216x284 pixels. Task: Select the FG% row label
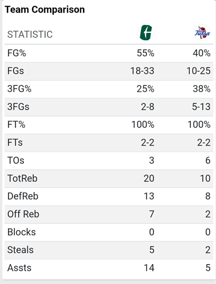point(16,53)
